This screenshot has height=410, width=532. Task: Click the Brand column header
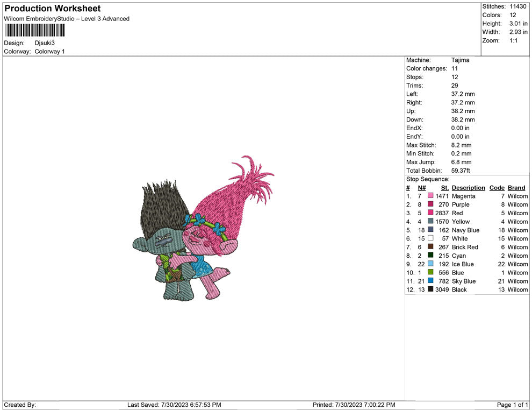point(516,188)
